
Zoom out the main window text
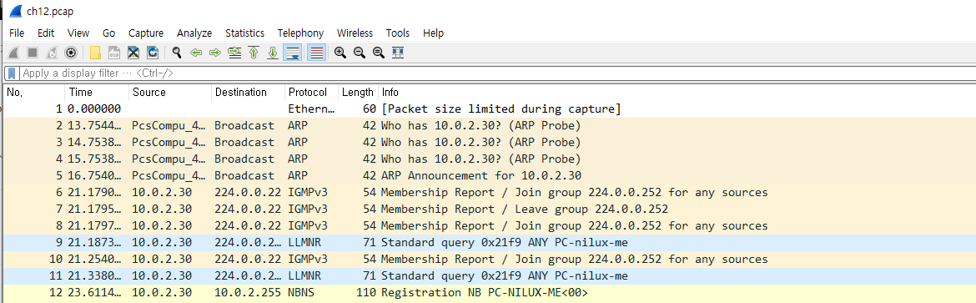point(360,53)
